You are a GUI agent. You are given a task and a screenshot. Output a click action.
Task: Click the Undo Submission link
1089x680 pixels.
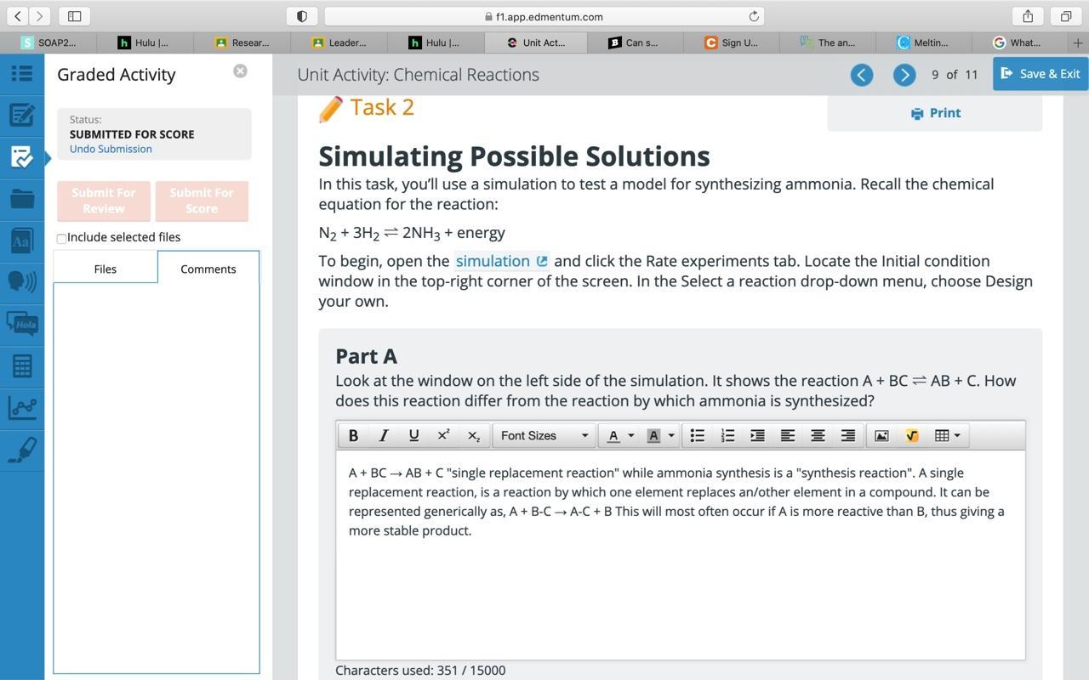coord(111,149)
